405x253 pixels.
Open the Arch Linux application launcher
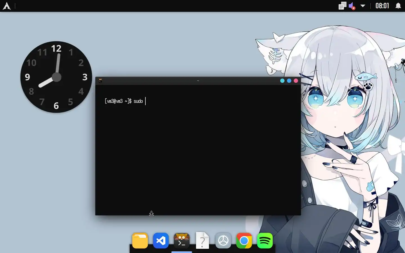[7, 6]
